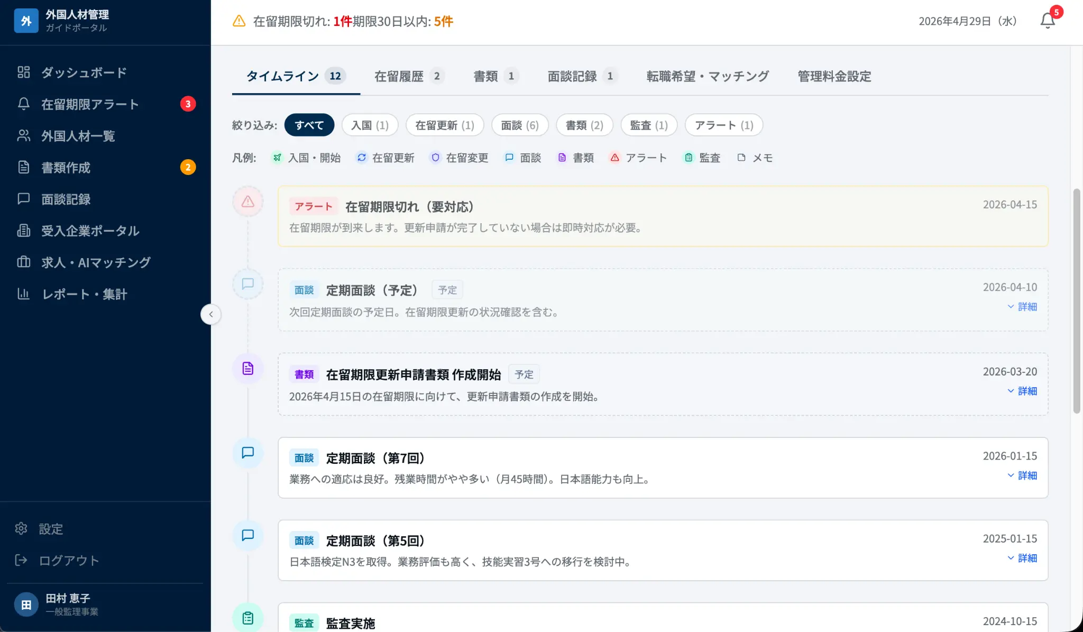Click the 田 user avatar
Image resolution: width=1083 pixels, height=632 pixels.
[x=26, y=604]
